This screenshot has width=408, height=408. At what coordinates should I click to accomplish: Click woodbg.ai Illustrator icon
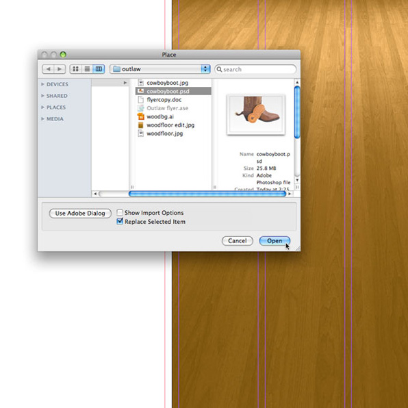pos(140,116)
